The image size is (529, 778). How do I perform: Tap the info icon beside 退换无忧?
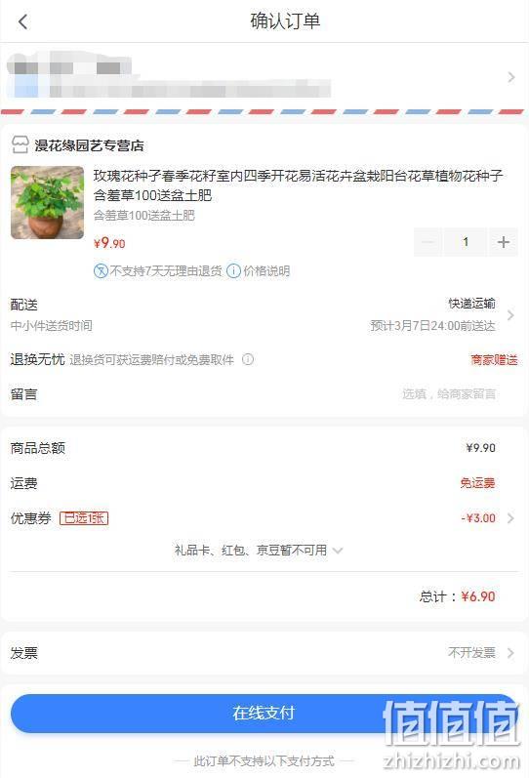coord(248,359)
